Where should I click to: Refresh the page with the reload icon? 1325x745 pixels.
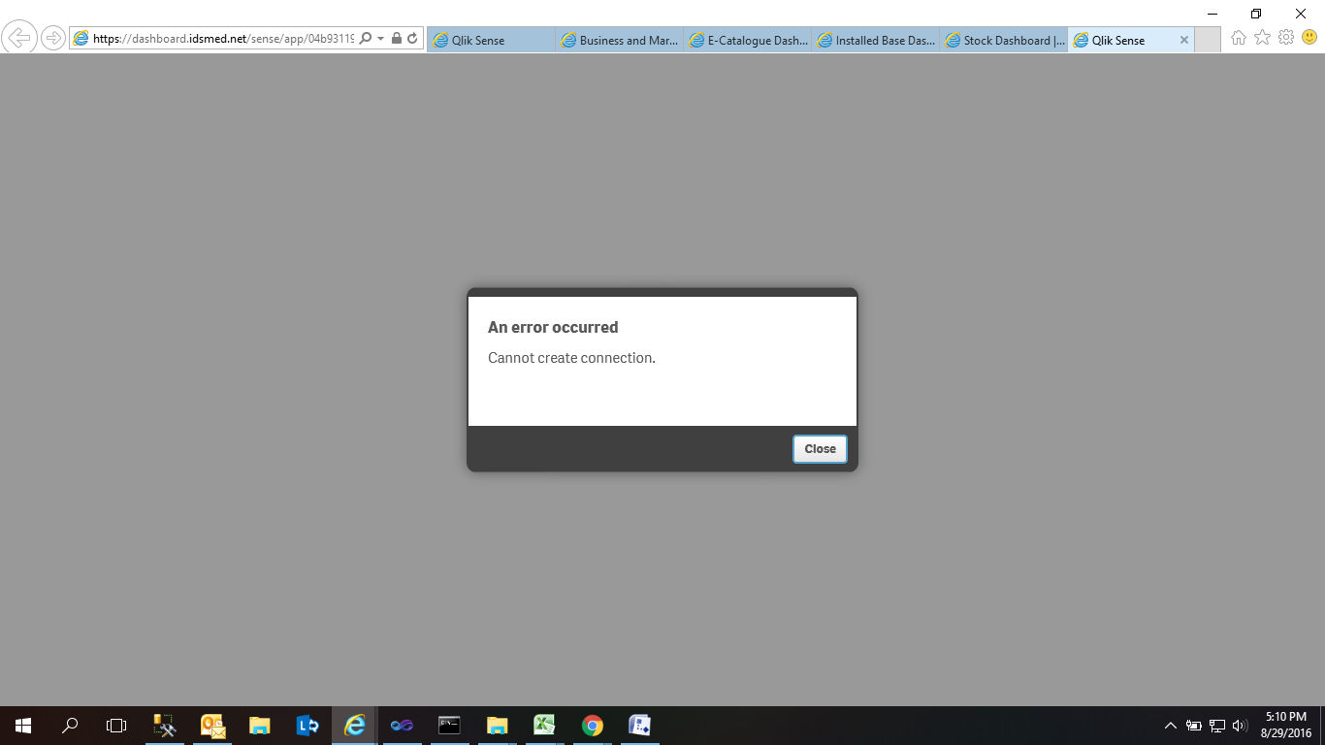tap(413, 39)
